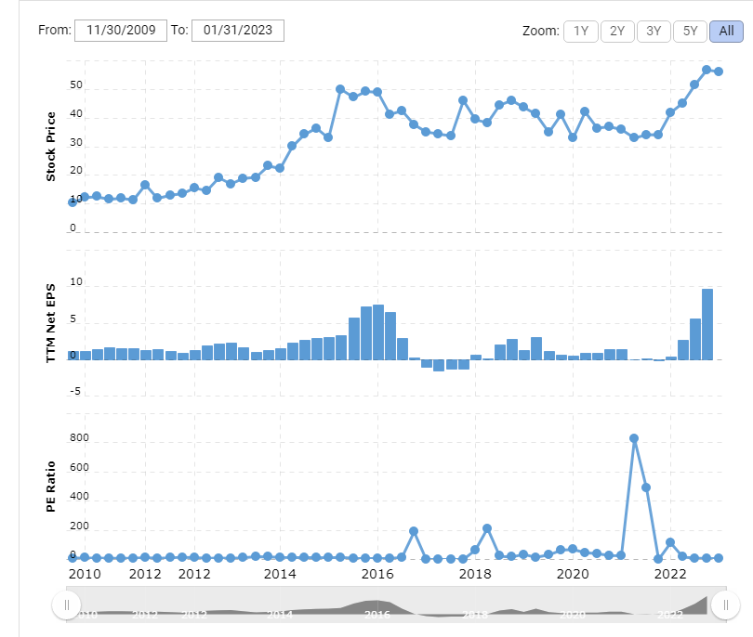The height and width of the screenshot is (637, 753).
Task: Choose the 3Y zoom range
Action: click(654, 31)
